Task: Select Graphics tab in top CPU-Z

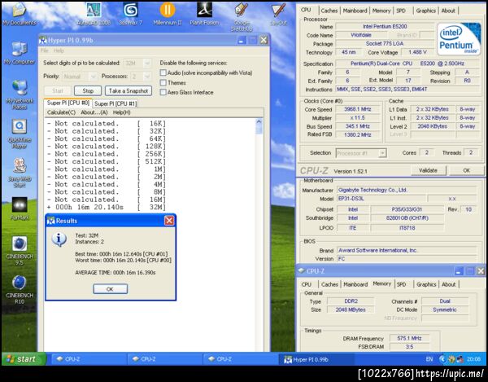Action: coord(425,11)
